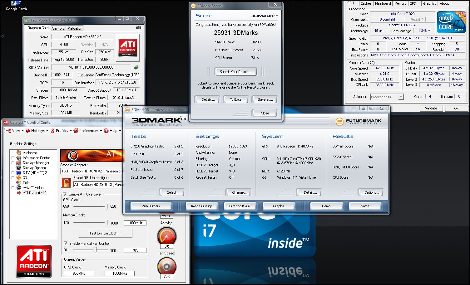Open the Select GPU to configure dropdown
470x285 pixels.
[98, 184]
